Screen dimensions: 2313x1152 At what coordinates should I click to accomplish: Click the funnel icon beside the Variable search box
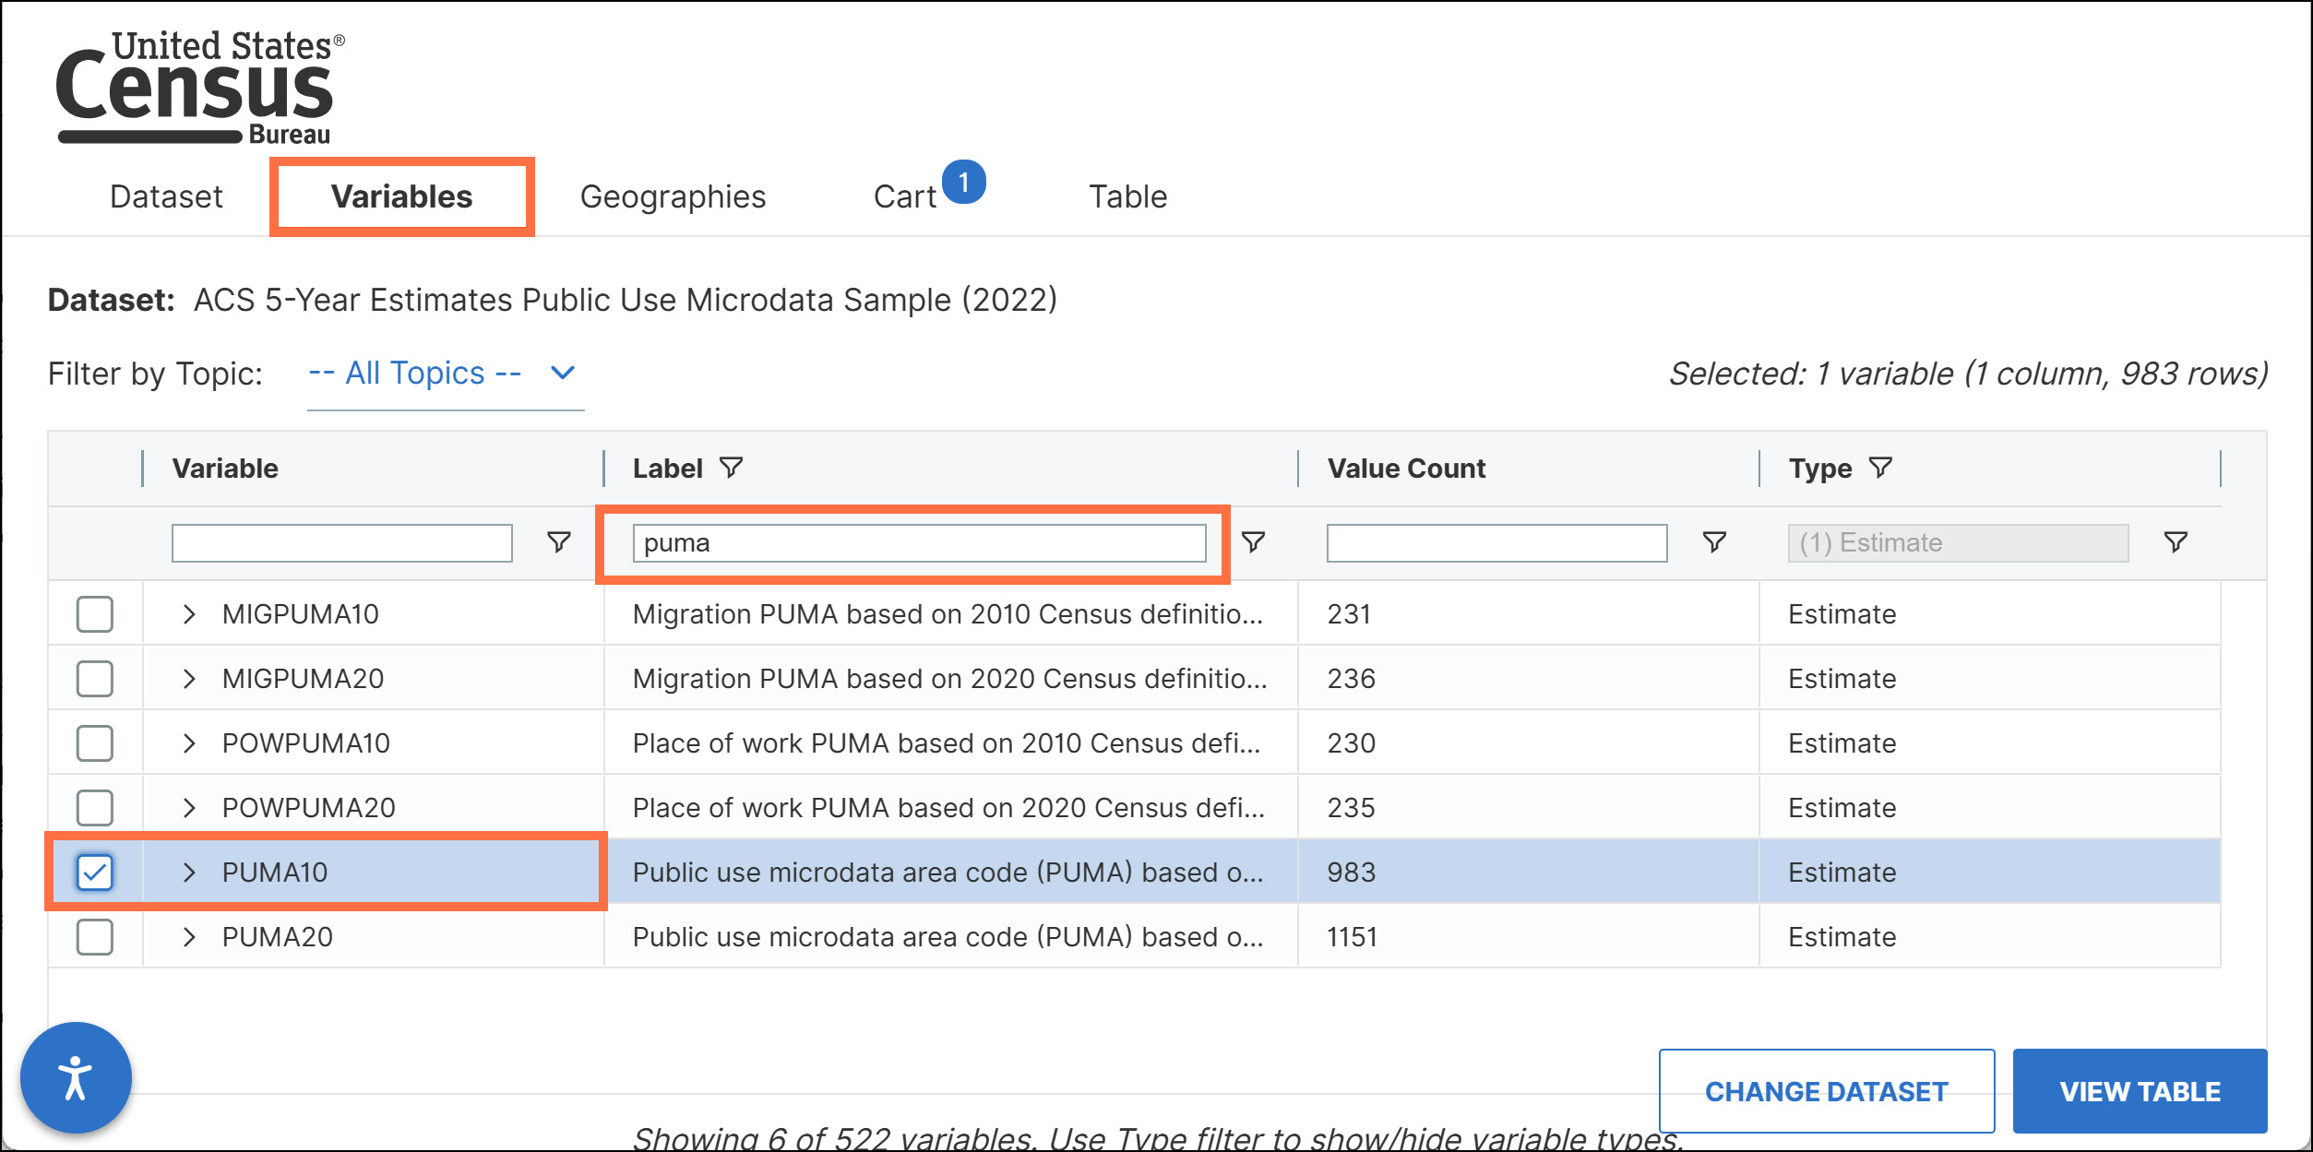[559, 542]
